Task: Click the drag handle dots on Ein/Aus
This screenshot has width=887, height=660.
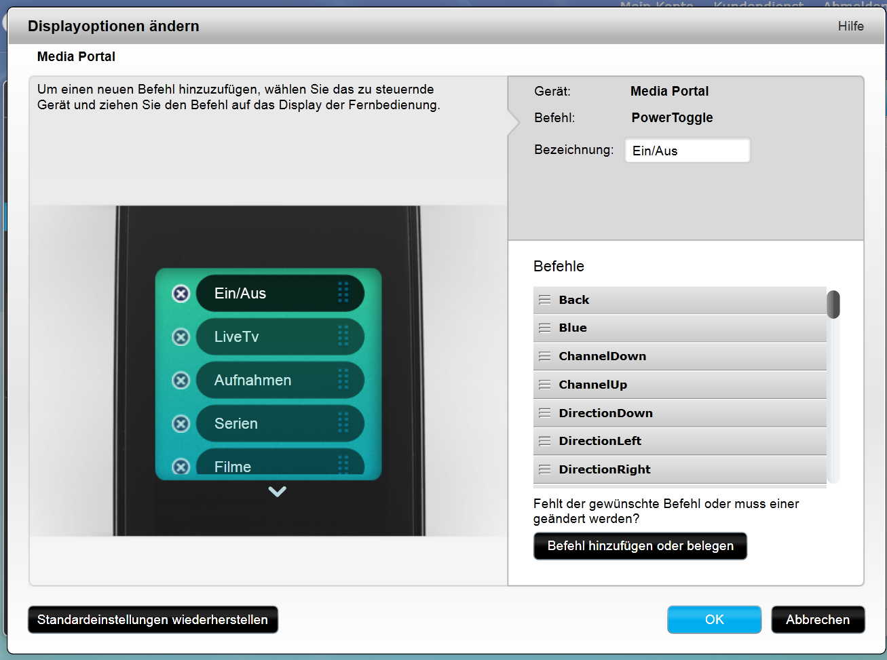Action: coord(343,293)
